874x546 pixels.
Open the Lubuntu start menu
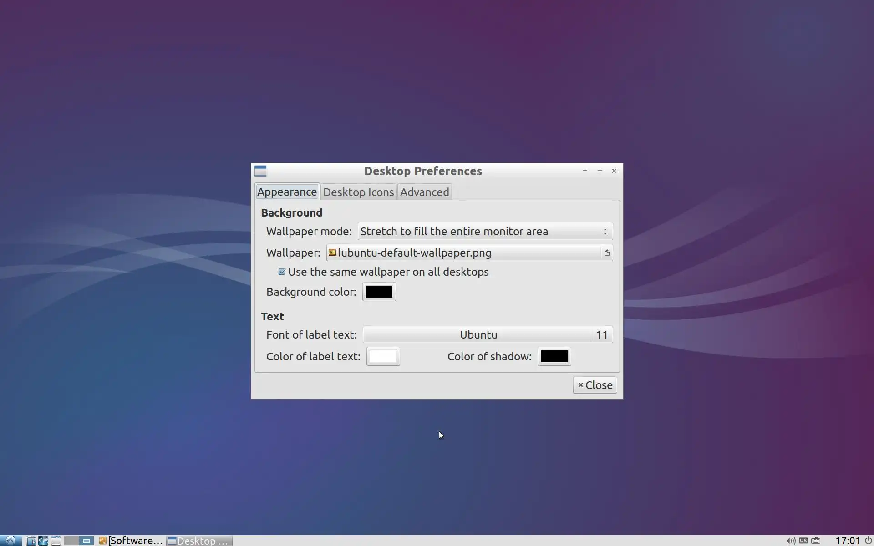click(x=10, y=541)
